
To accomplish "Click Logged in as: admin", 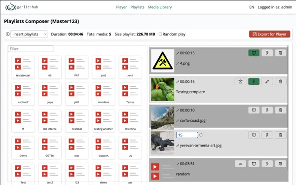I will click(275, 7).
